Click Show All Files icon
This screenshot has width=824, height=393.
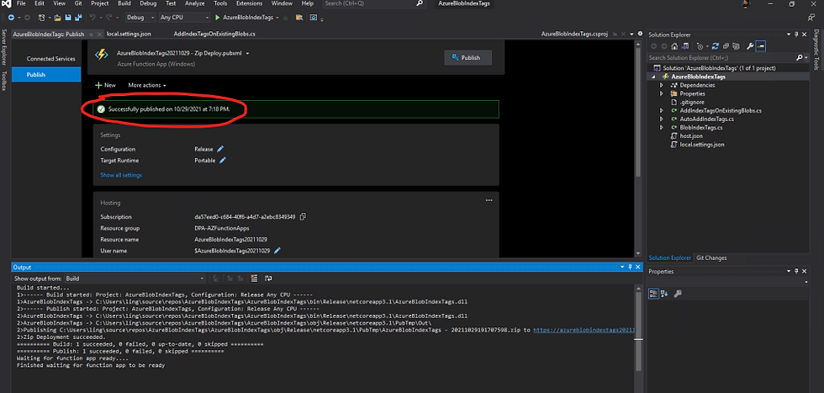pyautogui.click(x=737, y=46)
